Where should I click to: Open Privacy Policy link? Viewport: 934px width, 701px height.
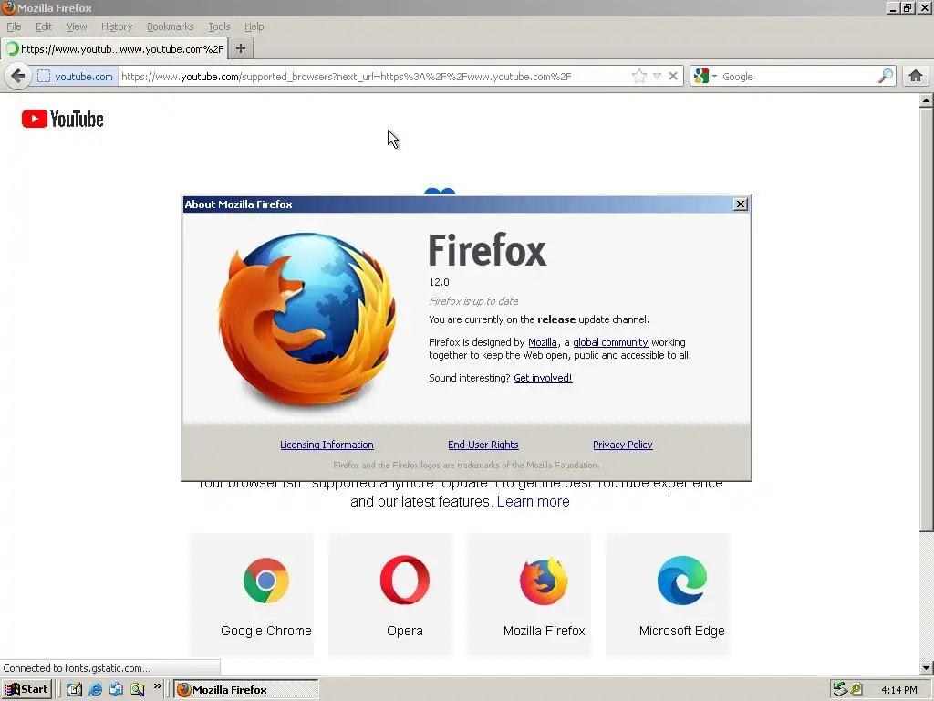tap(622, 445)
